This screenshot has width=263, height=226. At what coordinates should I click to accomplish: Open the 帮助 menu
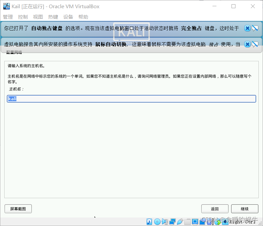click(x=83, y=17)
